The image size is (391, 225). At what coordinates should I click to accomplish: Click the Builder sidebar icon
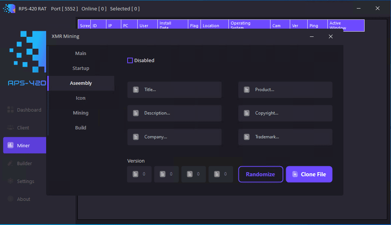(x=10, y=163)
